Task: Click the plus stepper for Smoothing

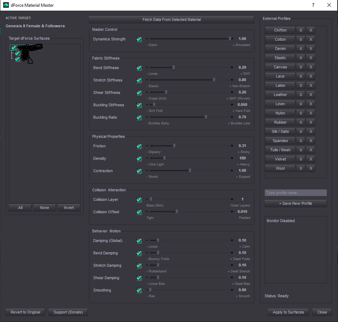Action: point(232,290)
